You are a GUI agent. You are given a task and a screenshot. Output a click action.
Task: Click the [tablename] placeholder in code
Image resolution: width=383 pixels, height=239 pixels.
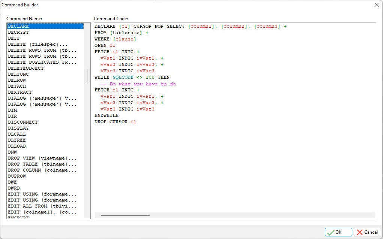[x=126, y=33]
